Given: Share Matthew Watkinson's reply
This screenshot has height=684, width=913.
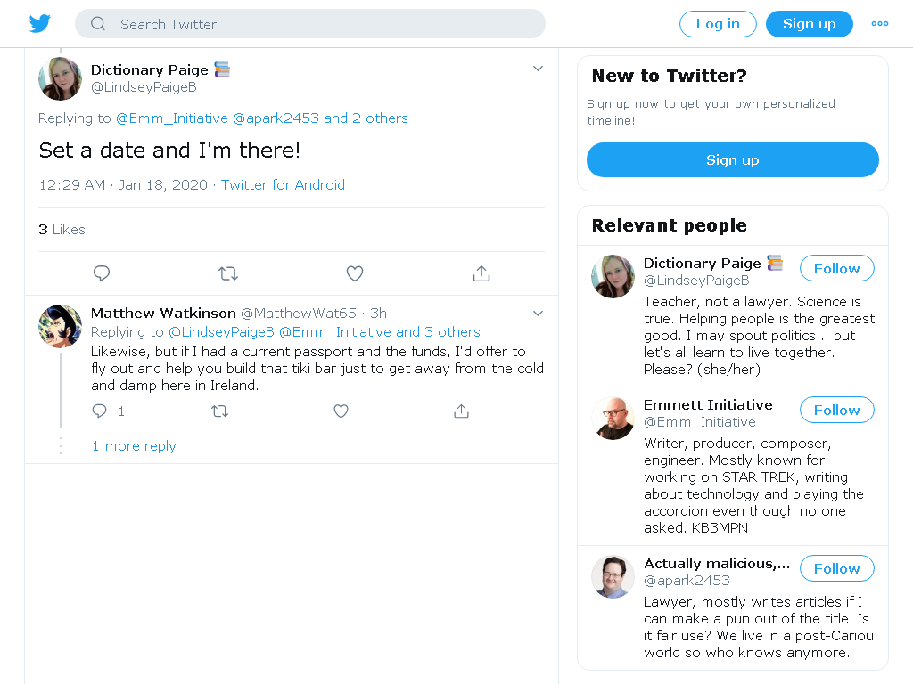Looking at the screenshot, I should point(461,411).
